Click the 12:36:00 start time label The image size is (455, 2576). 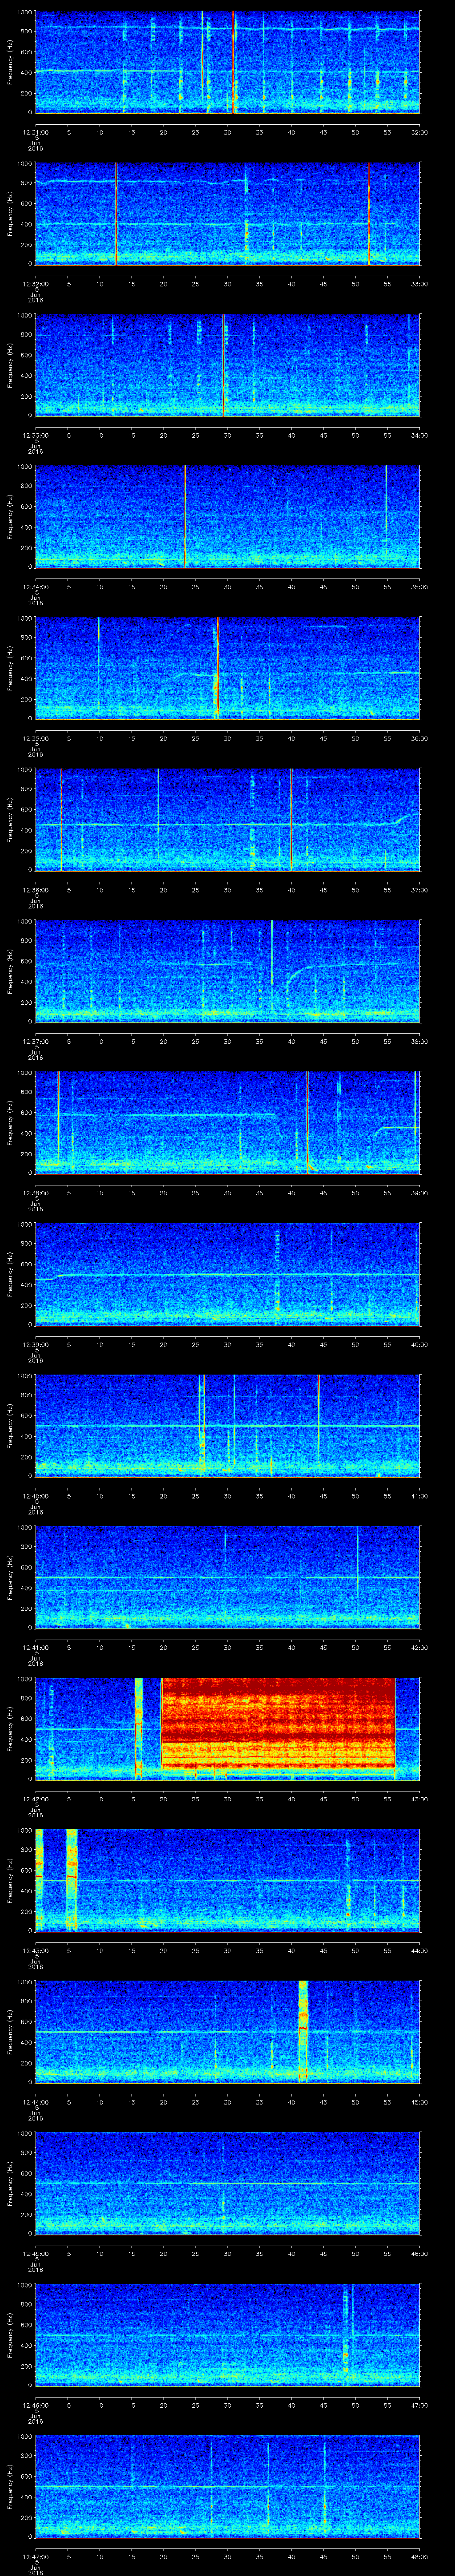(36, 890)
